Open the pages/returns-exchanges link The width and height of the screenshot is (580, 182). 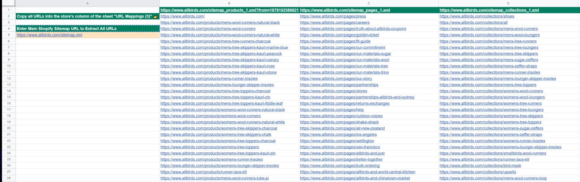(x=345, y=103)
